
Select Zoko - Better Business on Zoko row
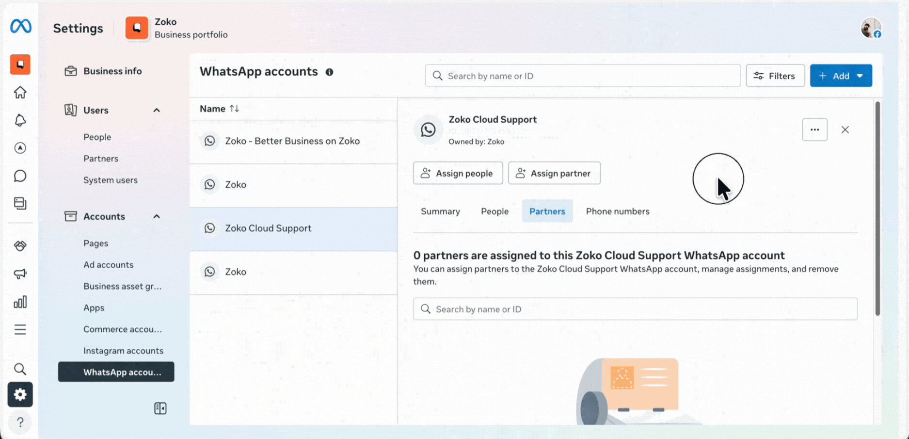(x=293, y=142)
